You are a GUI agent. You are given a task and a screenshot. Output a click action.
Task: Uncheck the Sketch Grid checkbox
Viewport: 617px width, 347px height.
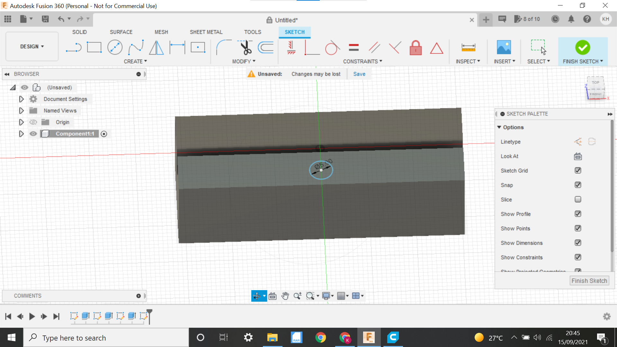577,171
